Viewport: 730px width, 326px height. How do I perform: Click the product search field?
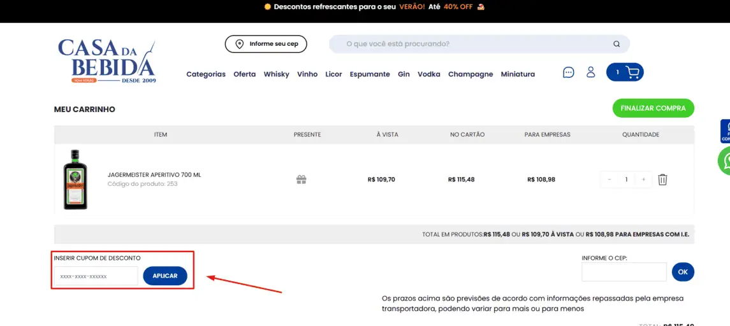click(x=479, y=44)
